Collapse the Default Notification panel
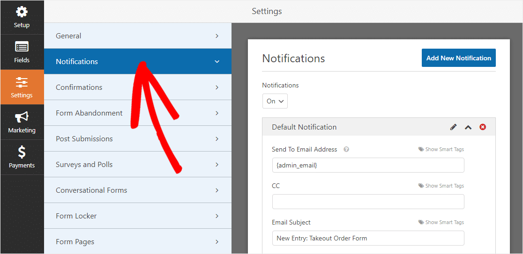This screenshot has width=523, height=254. (x=468, y=127)
